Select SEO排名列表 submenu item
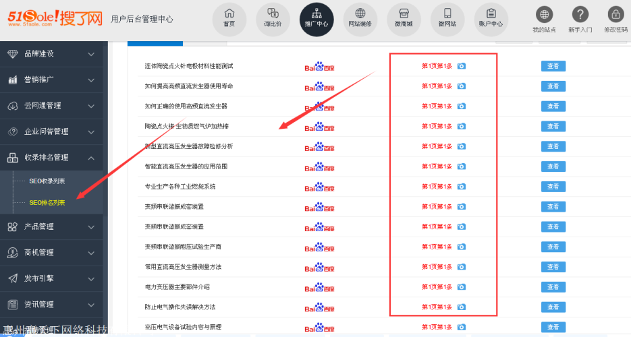631x337 pixels. coord(47,202)
